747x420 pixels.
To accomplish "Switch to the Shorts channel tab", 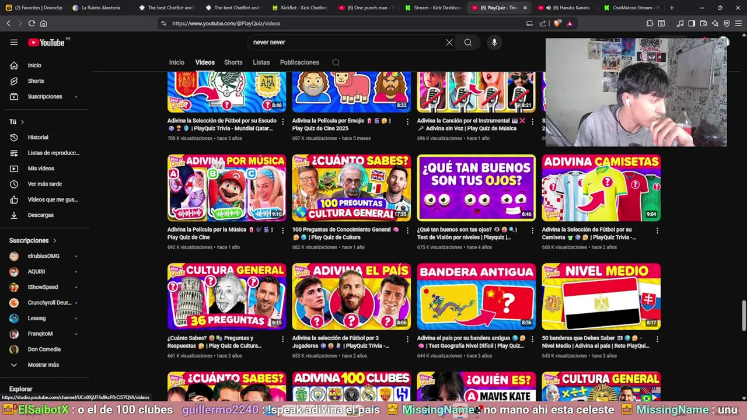I will point(233,62).
